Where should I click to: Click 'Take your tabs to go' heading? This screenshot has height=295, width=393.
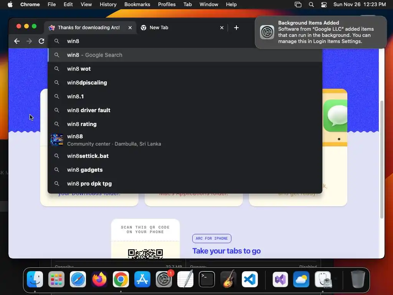click(x=226, y=251)
